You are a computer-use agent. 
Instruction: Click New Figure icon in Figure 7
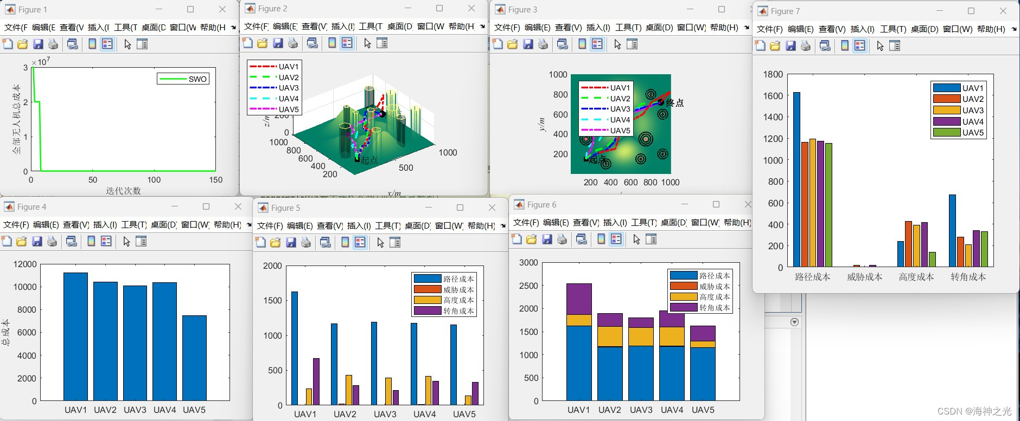click(760, 46)
